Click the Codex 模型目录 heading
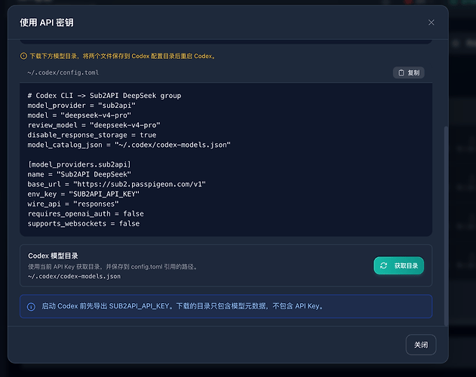The image size is (476, 377). coord(53,256)
